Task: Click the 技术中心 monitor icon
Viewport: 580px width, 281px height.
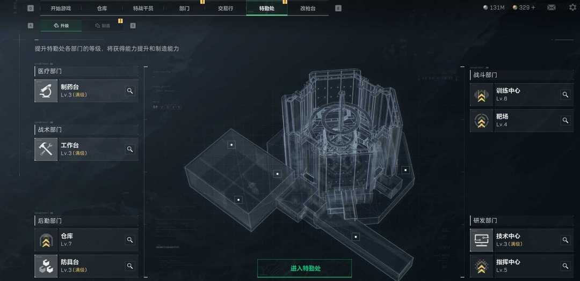Action: [481, 240]
